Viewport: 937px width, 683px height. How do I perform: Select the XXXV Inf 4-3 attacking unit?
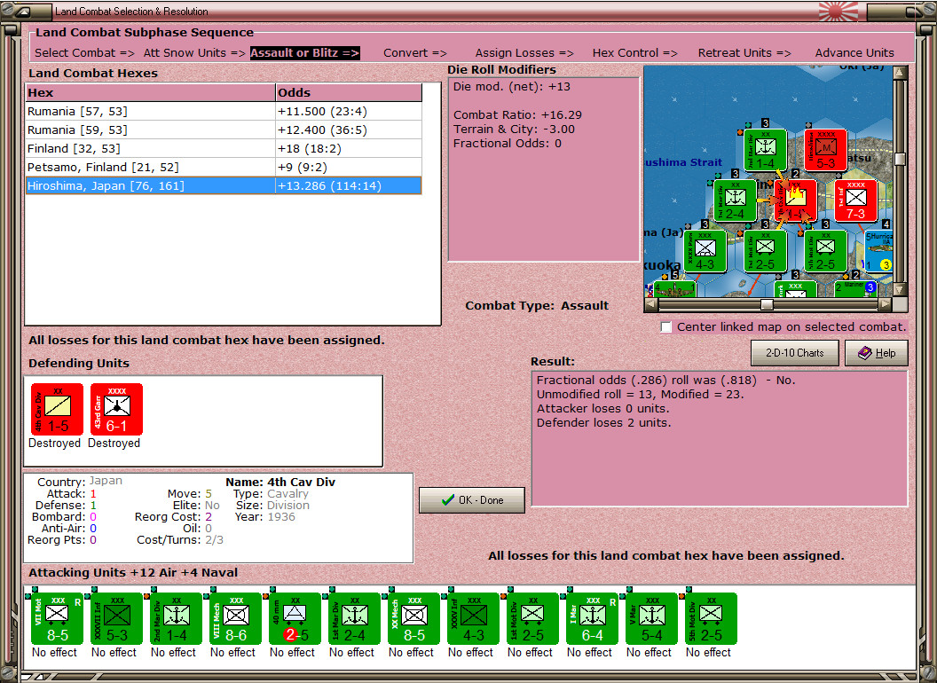coord(473,618)
